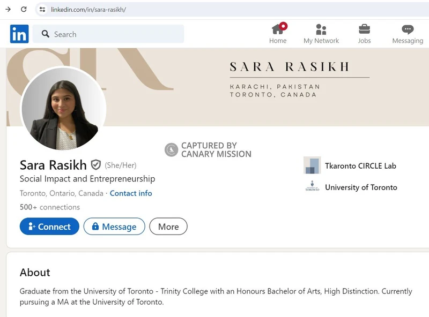The image size is (429, 317).
Task: Select the Jobs label in navigation
Action: (364, 41)
